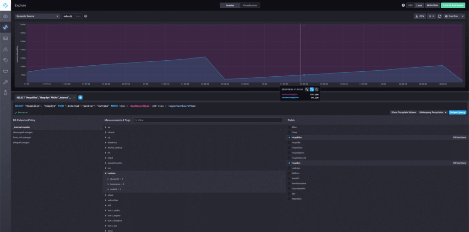Open the Dynamic Source dropdown

(38, 16)
